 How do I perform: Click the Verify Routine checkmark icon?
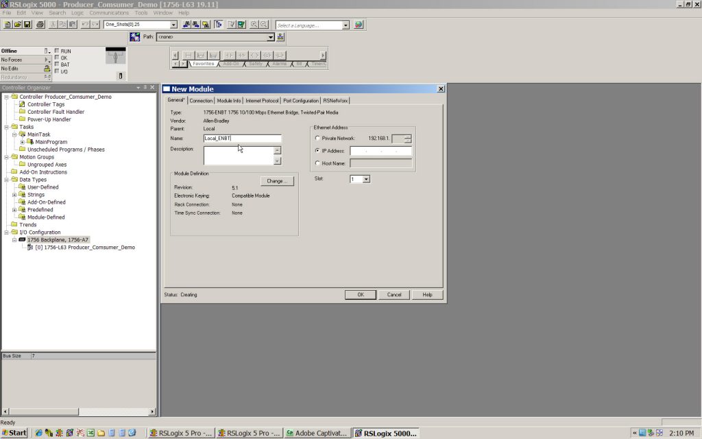click(x=232, y=25)
